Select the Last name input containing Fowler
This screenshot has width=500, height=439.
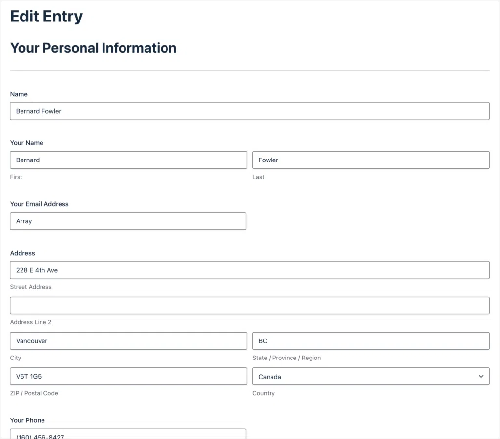click(x=371, y=160)
